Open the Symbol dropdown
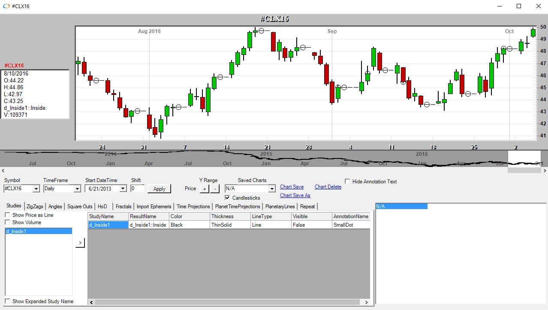 (36, 188)
